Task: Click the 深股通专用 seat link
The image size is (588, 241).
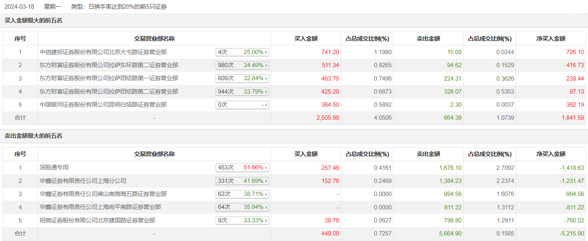Action: click(x=54, y=168)
